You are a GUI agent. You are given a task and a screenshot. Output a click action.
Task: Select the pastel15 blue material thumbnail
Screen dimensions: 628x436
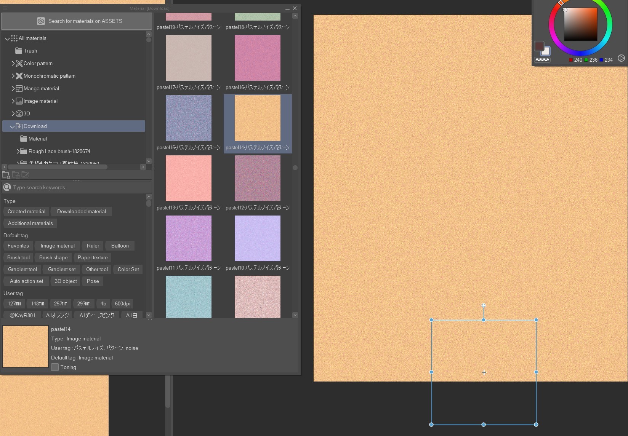point(189,118)
